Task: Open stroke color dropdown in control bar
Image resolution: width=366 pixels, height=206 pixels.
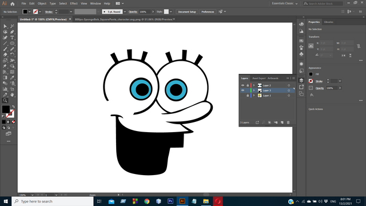Action: pyautogui.click(x=40, y=11)
